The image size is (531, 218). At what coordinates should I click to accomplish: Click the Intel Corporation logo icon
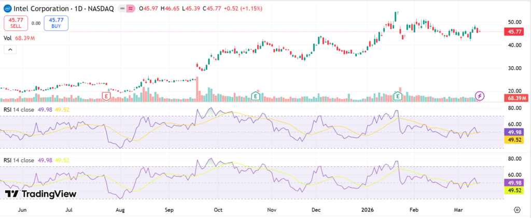[x=7, y=9]
